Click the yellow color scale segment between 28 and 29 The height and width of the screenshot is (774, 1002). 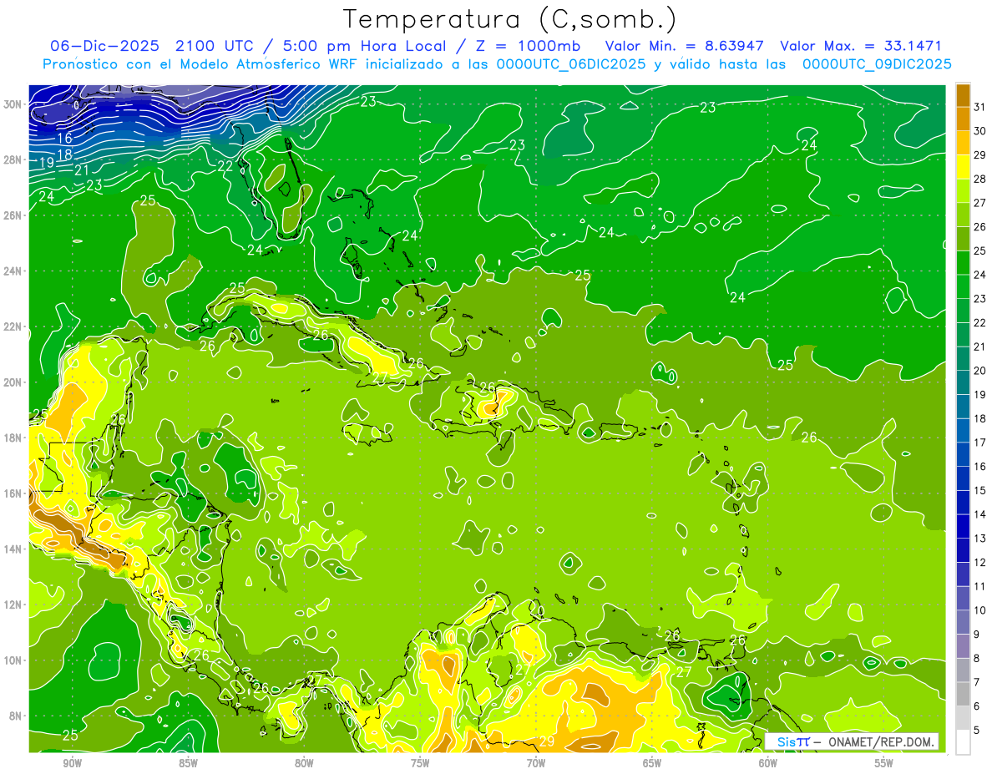click(963, 167)
